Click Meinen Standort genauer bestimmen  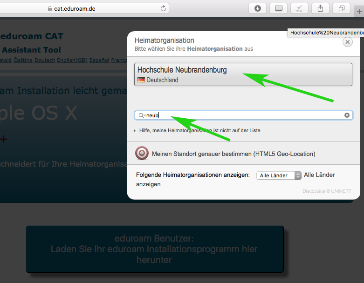pyautogui.click(x=234, y=154)
